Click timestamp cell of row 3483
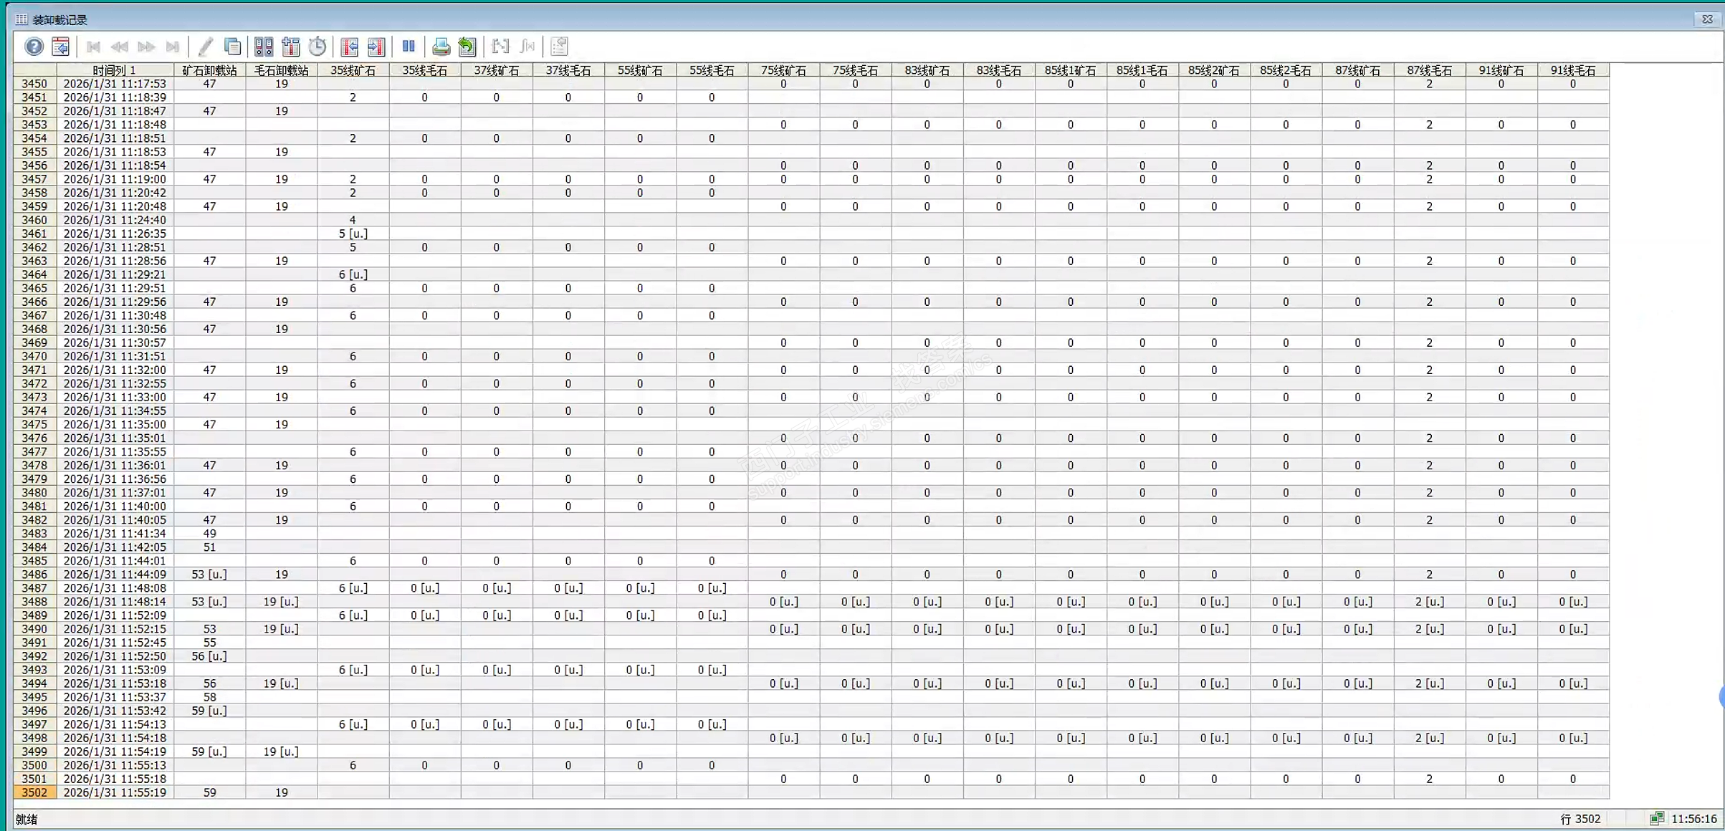Image resolution: width=1725 pixels, height=831 pixels. point(115,534)
